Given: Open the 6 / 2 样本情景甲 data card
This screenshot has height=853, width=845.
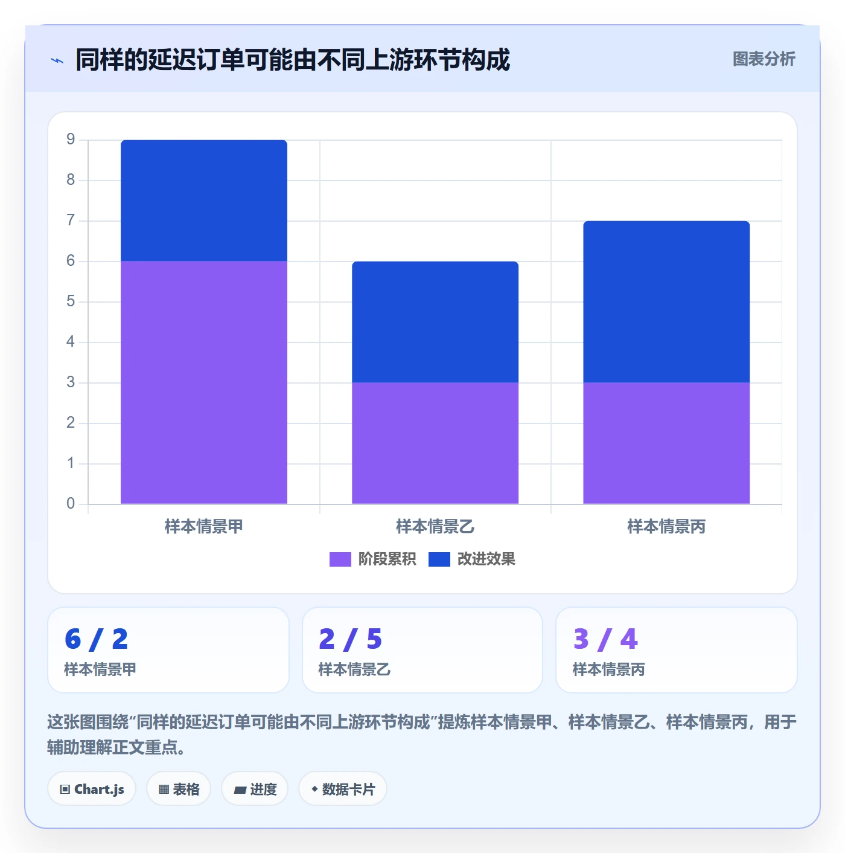Looking at the screenshot, I should click(x=168, y=650).
